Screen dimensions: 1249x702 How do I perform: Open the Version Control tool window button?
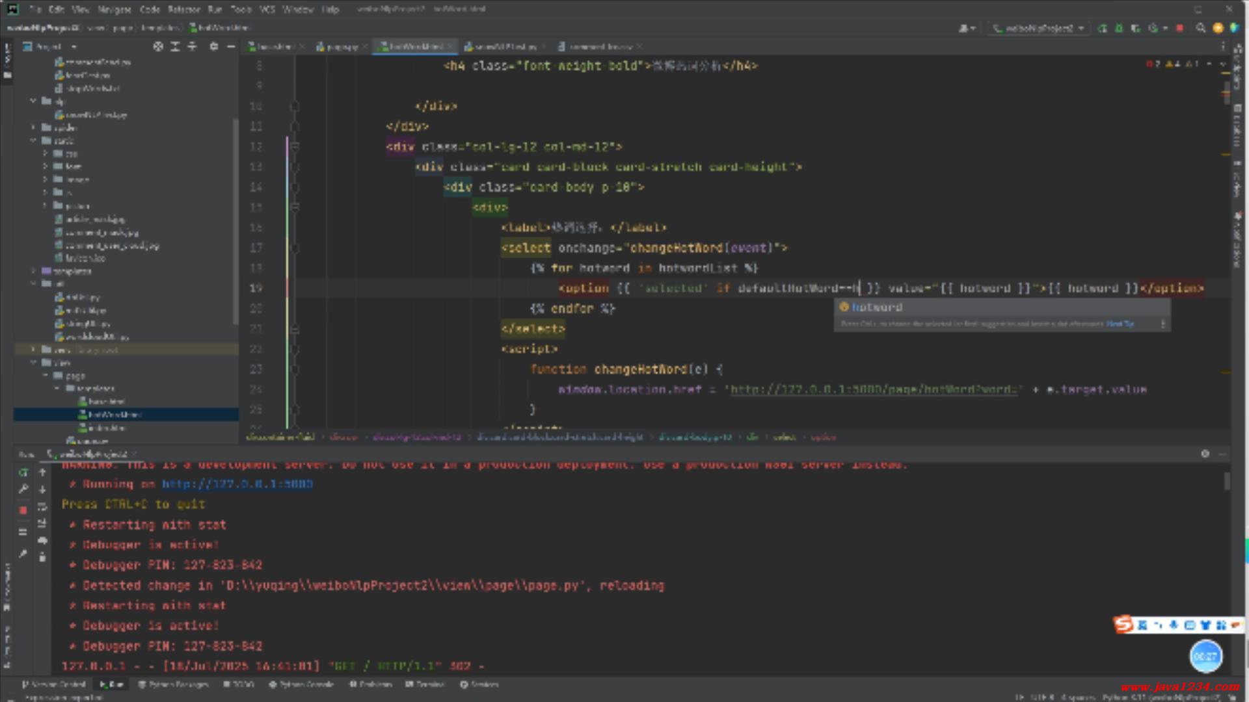tap(53, 684)
